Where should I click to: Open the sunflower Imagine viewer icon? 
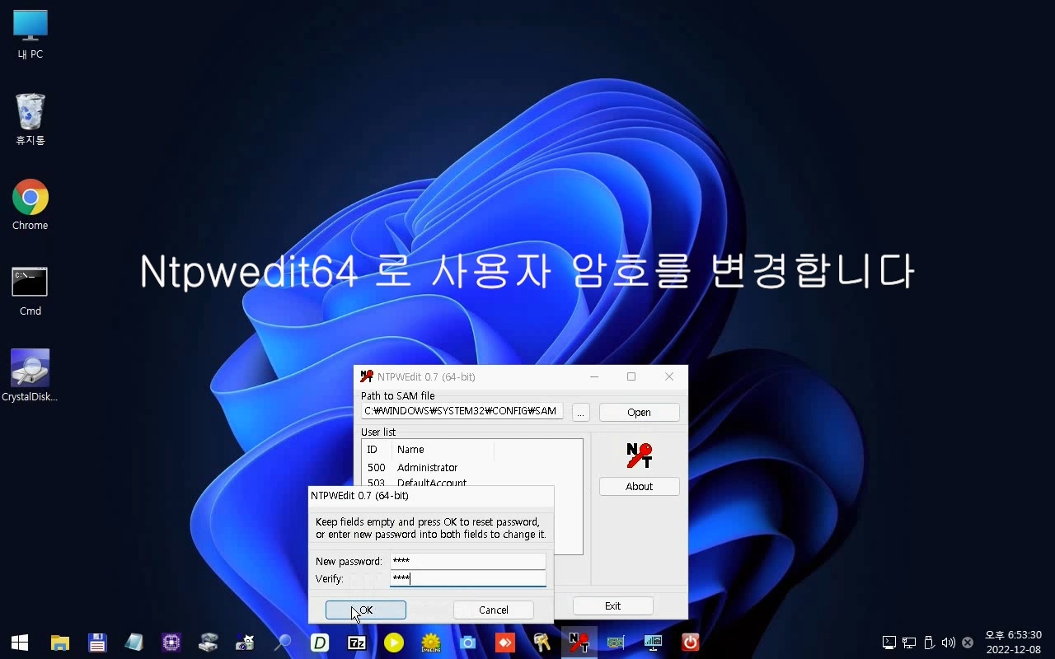pyautogui.click(x=431, y=643)
